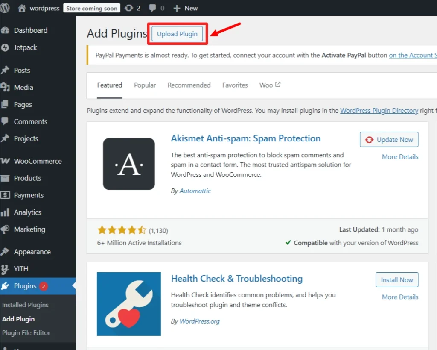
Task: Click the Payments dollar icon
Action: (x=5, y=195)
